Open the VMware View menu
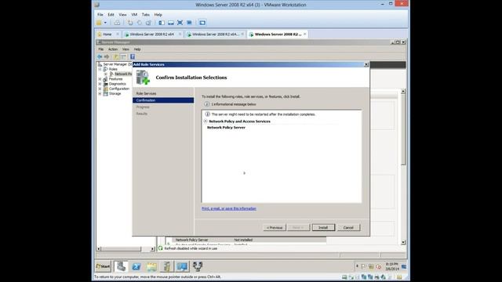 [x=122, y=15]
